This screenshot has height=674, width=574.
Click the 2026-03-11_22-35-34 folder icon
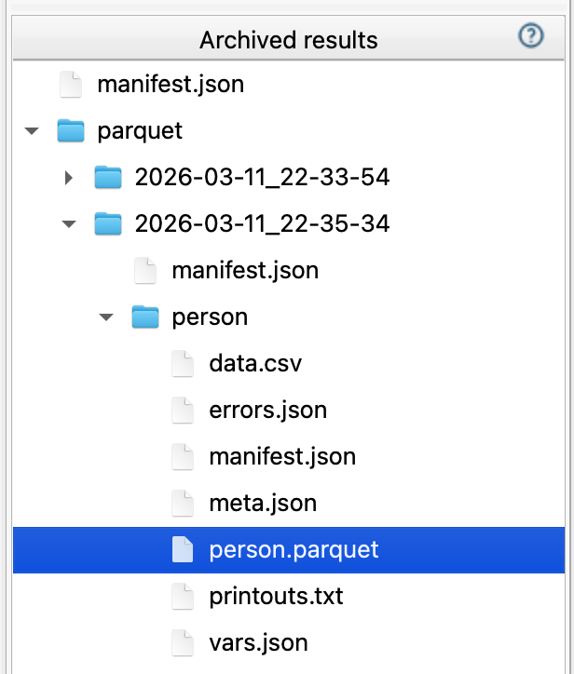[109, 223]
